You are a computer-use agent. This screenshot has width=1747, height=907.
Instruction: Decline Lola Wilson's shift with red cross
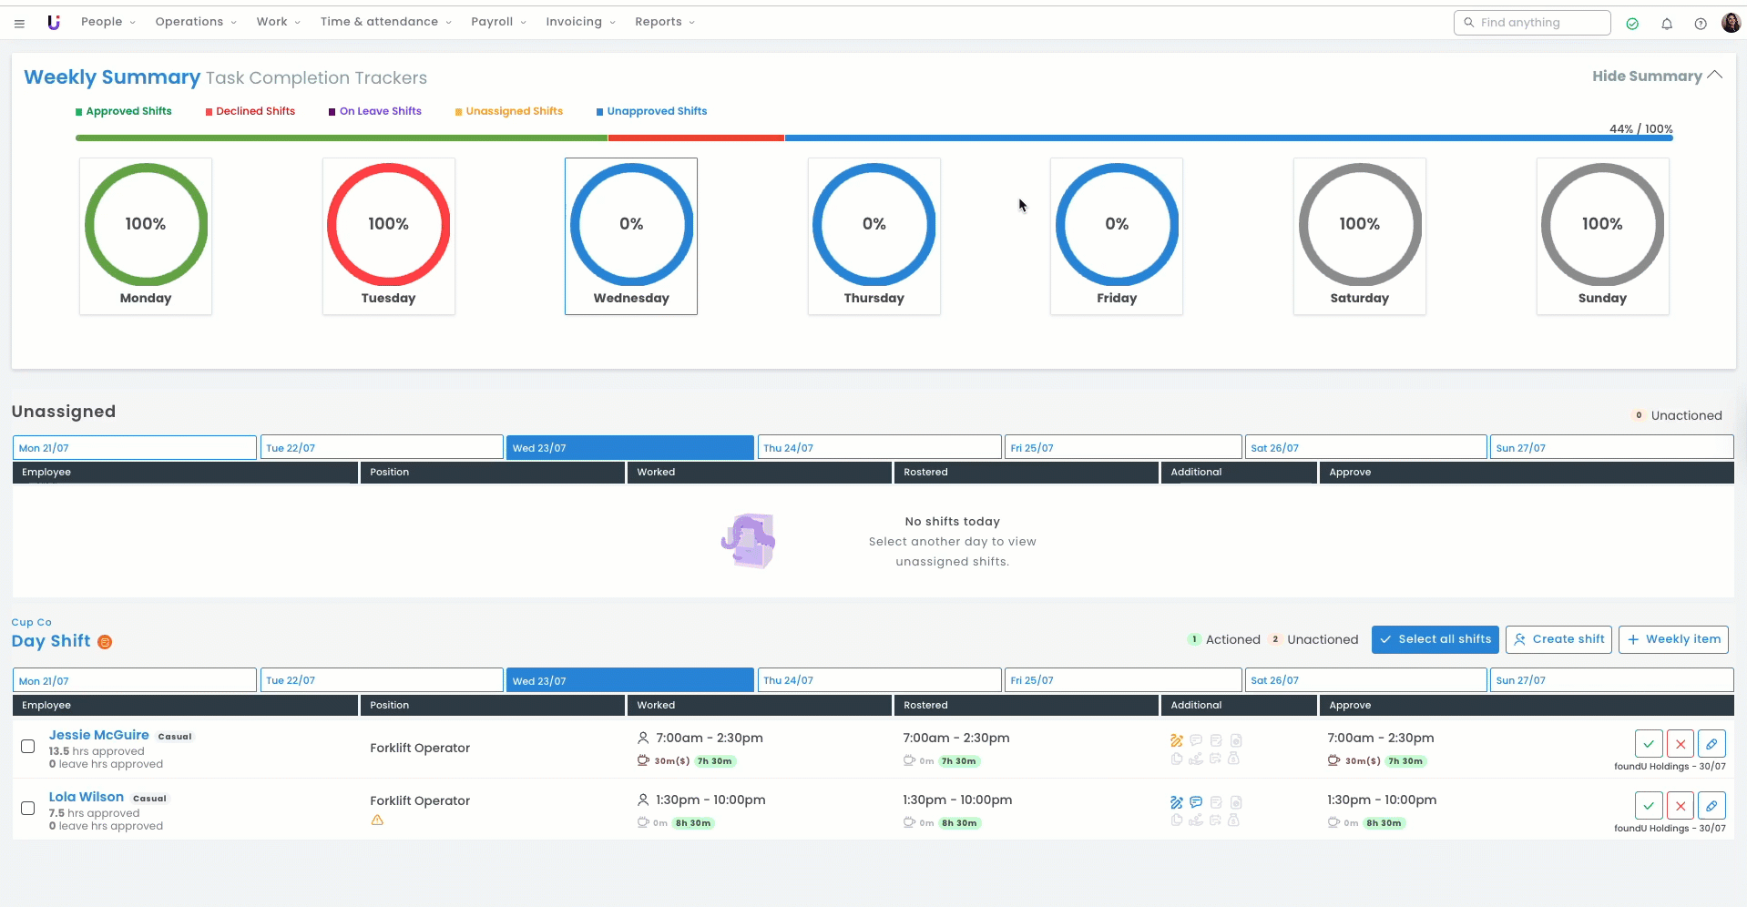(1680, 806)
